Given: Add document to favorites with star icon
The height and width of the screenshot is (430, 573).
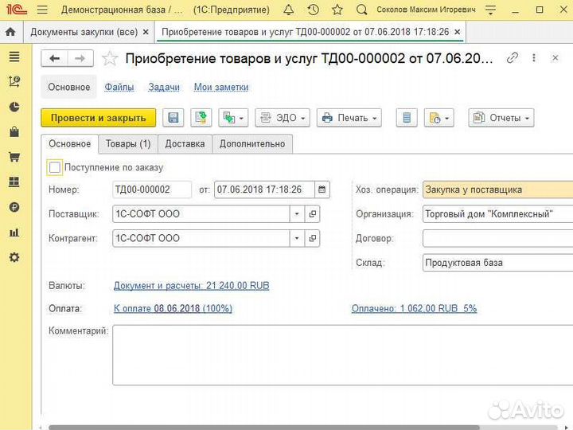Looking at the screenshot, I should [110, 59].
